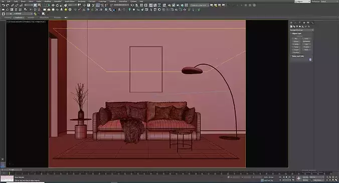Image resolution: width=339 pixels, height=183 pixels.
Task: Click the Key Filters button
Action: 318,180
